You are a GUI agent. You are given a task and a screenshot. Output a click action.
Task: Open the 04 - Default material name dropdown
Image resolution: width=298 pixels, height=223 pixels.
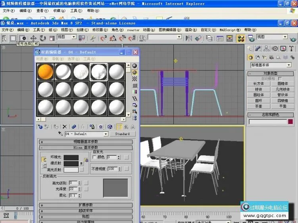tap(106, 134)
